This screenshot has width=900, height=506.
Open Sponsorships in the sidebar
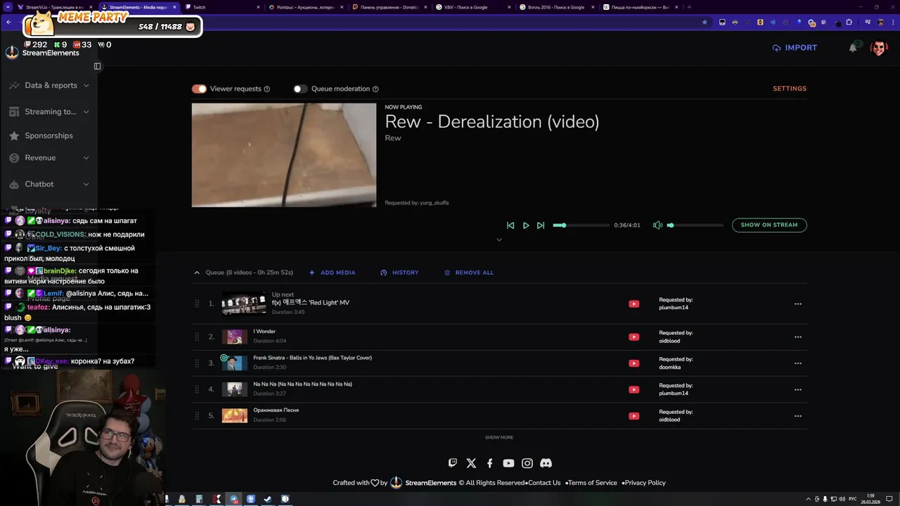tap(49, 136)
